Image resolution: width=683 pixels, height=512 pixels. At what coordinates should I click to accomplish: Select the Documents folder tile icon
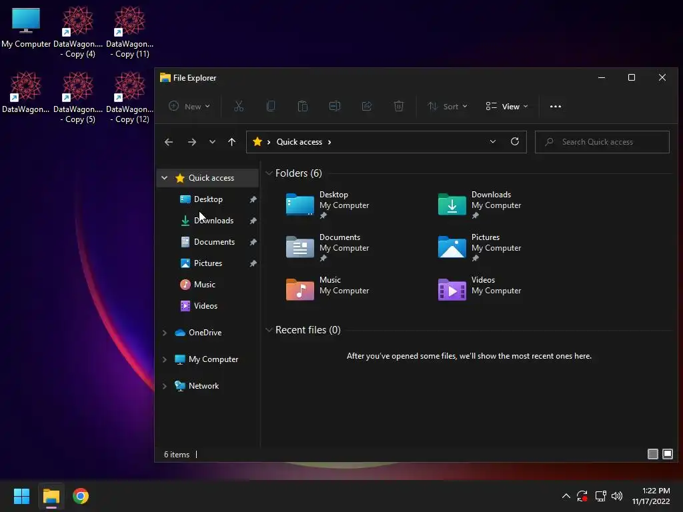[x=299, y=247]
